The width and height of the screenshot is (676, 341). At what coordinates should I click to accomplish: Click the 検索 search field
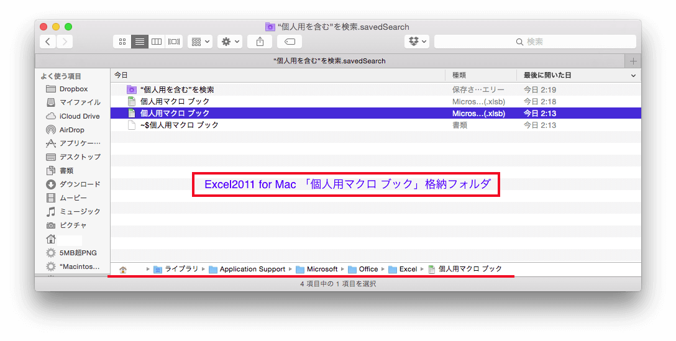point(535,42)
